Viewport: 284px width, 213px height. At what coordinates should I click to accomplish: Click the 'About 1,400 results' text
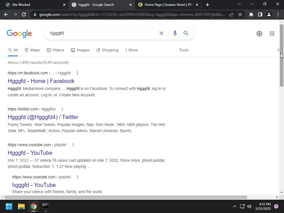tap(38, 62)
